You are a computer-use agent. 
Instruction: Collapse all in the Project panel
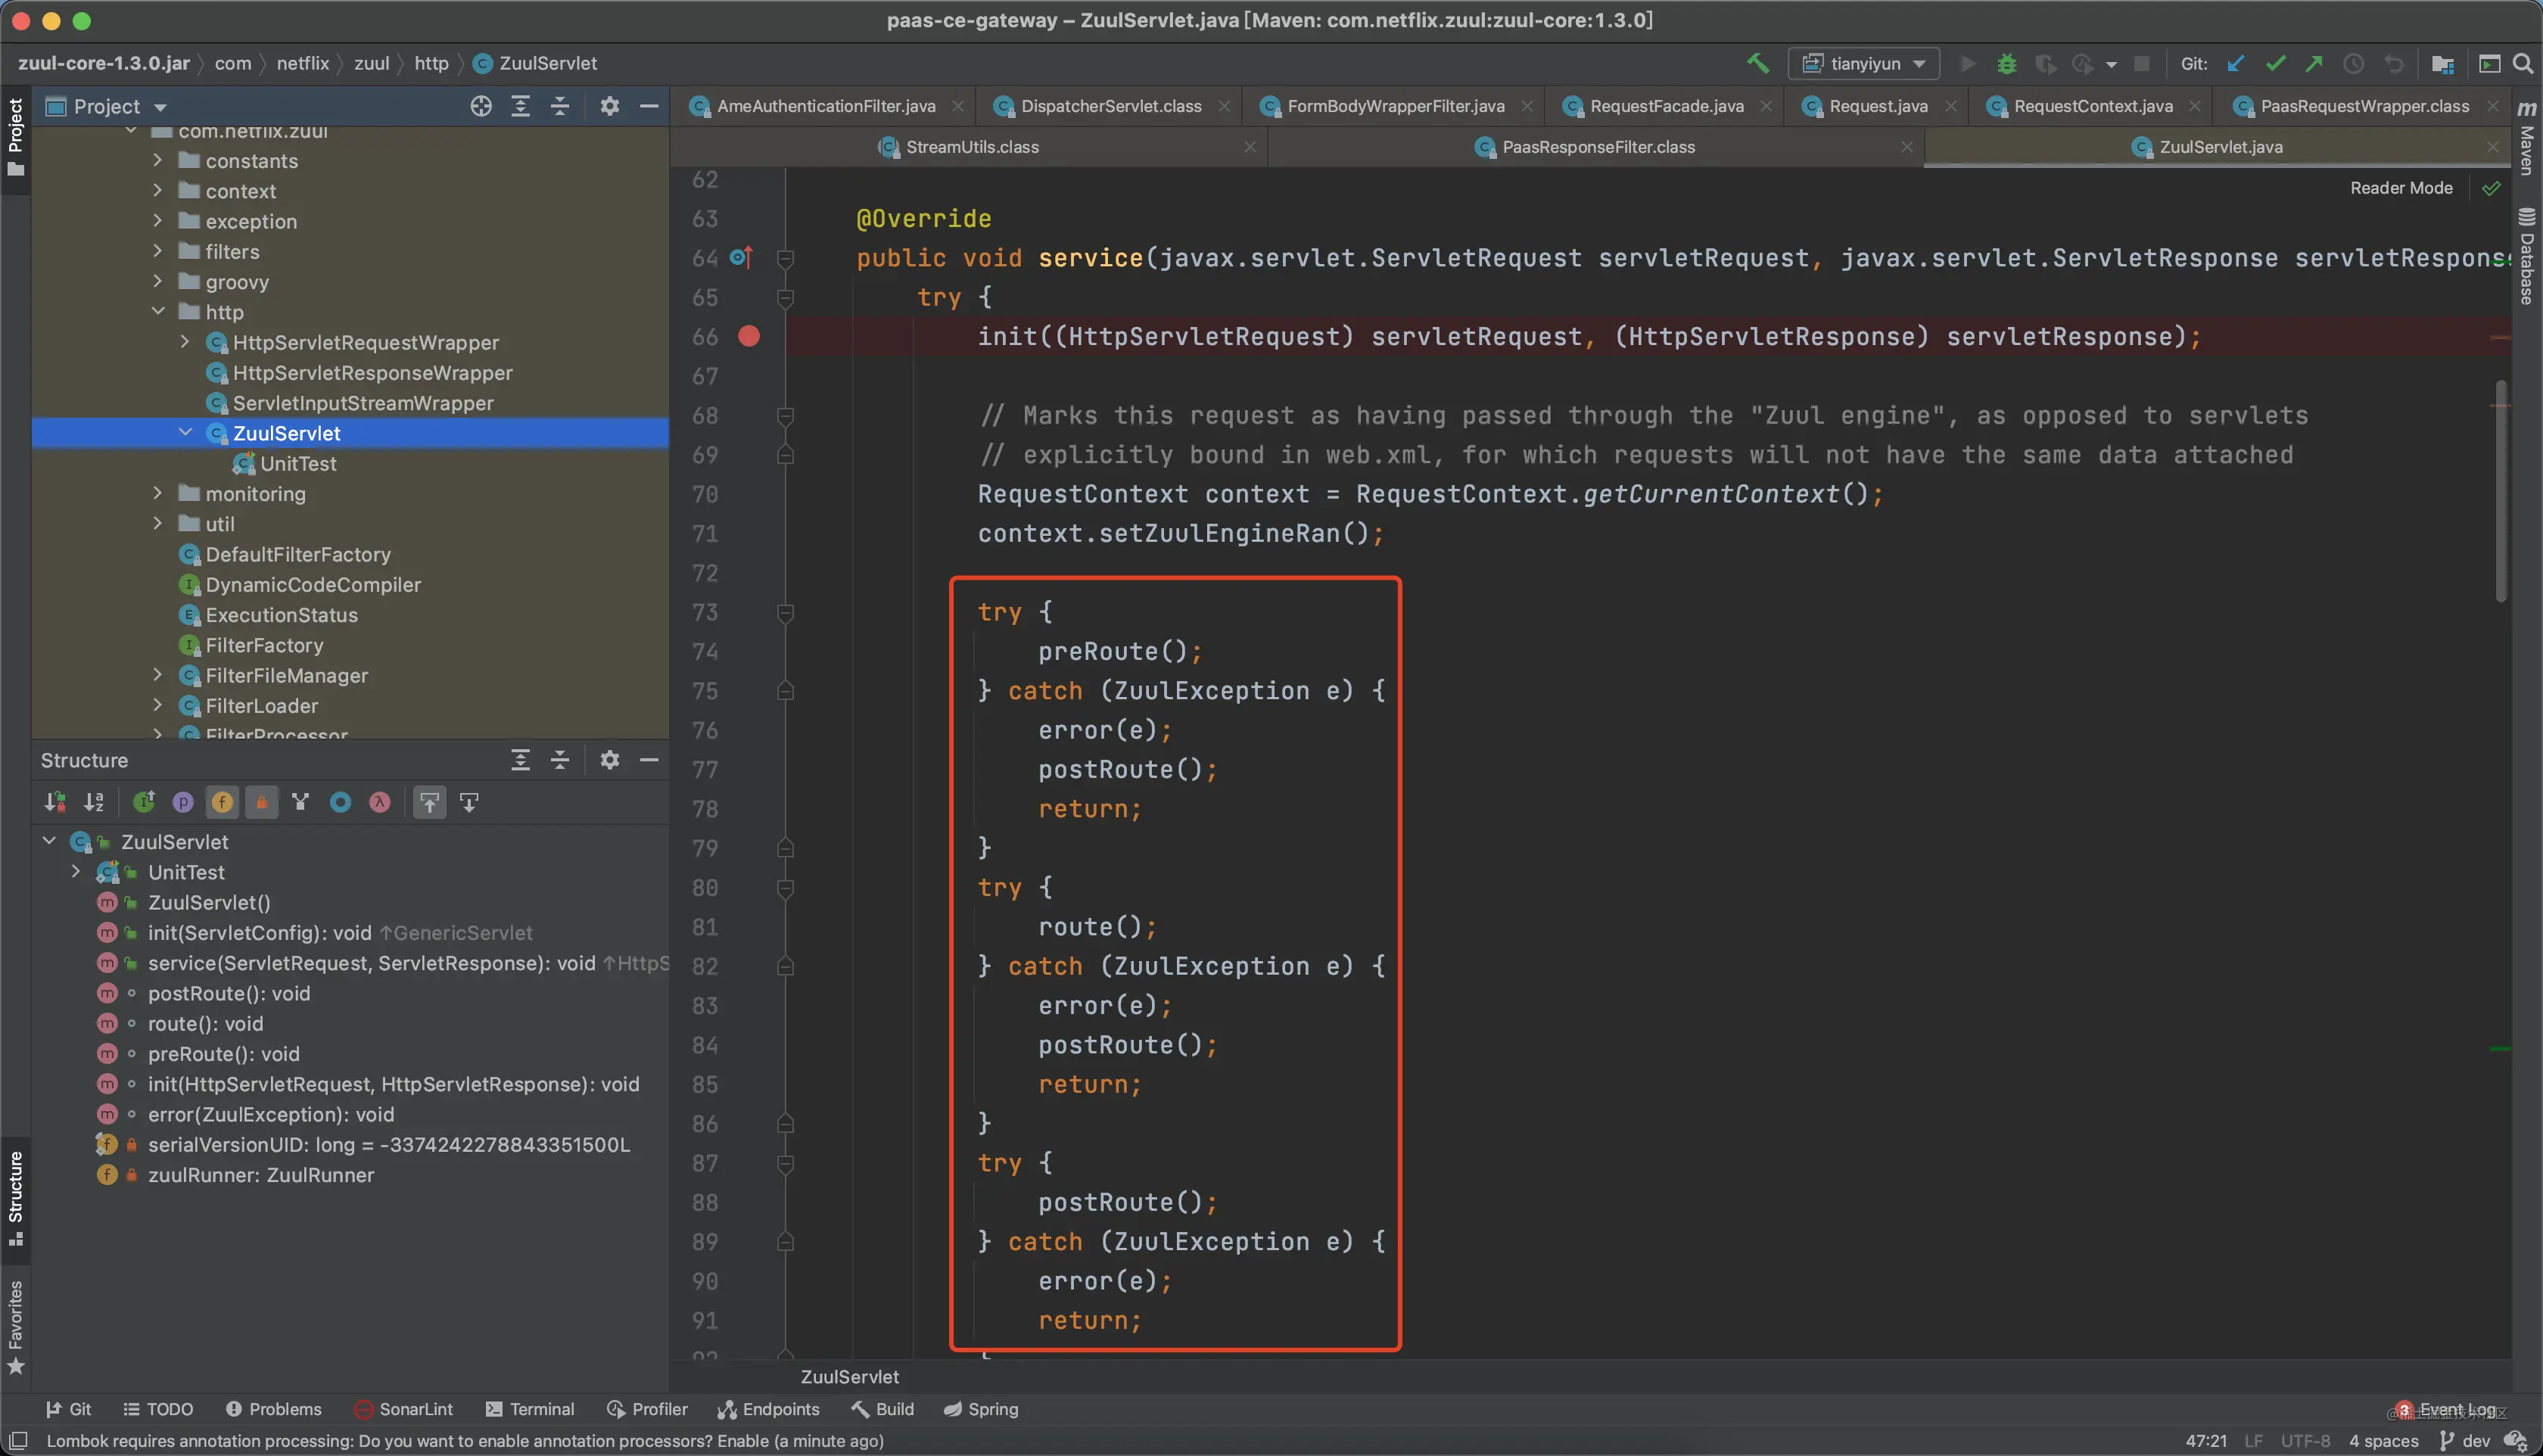click(x=560, y=106)
